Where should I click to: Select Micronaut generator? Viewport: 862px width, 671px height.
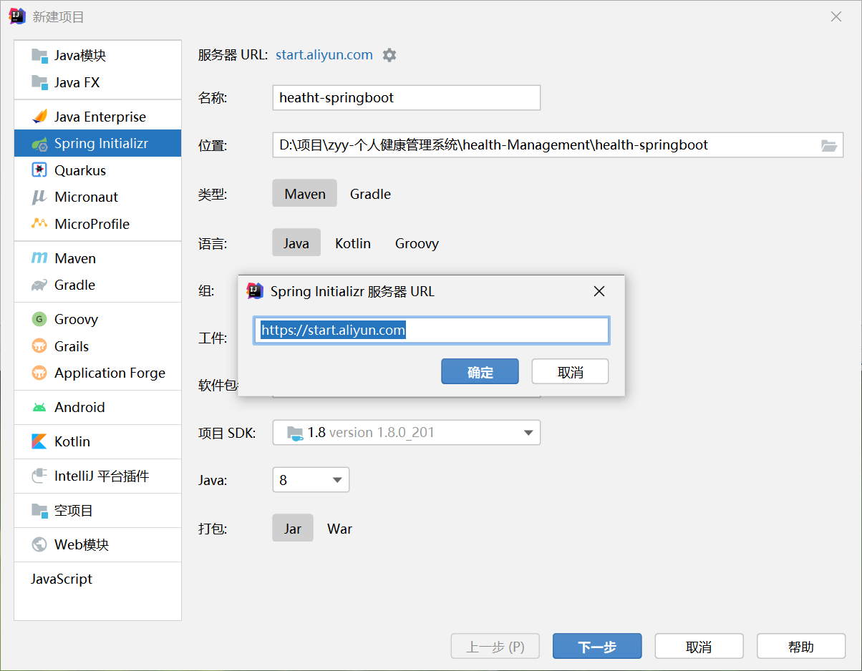click(x=97, y=197)
